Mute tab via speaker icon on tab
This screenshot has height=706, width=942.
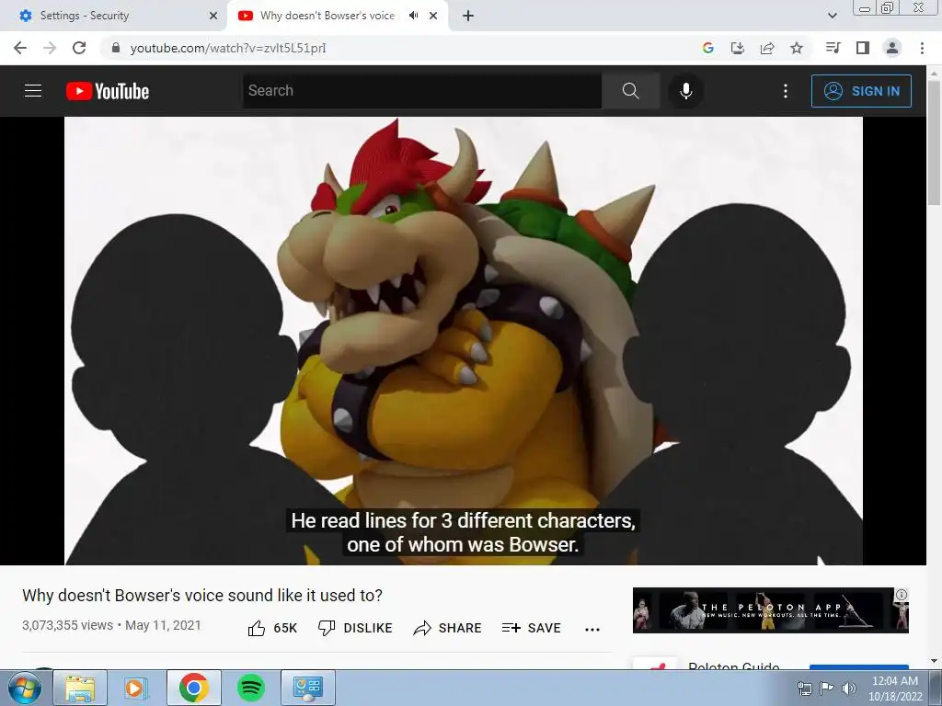tap(413, 16)
